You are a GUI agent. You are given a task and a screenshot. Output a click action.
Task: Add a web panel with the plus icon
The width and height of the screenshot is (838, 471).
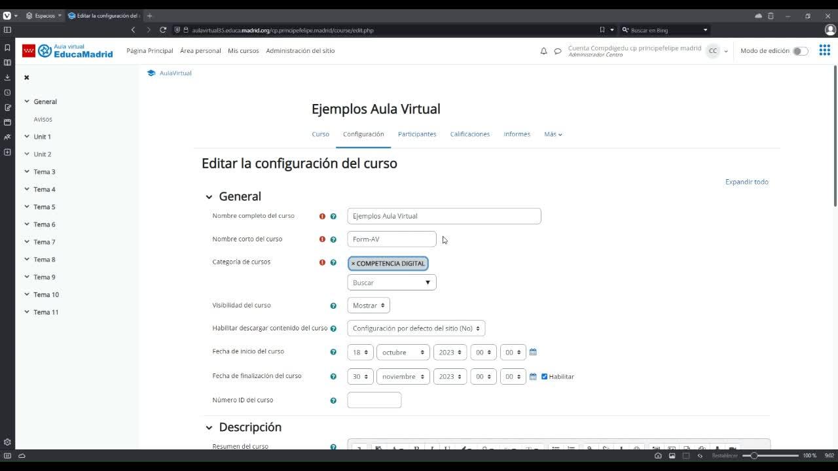[x=7, y=152]
